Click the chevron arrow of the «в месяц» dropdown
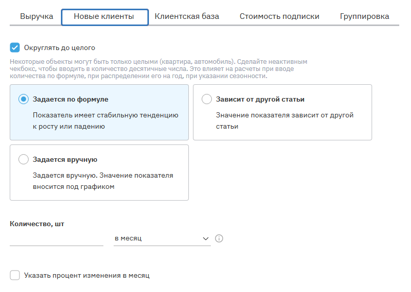Screen dimensions: 411x292 coord(206,238)
